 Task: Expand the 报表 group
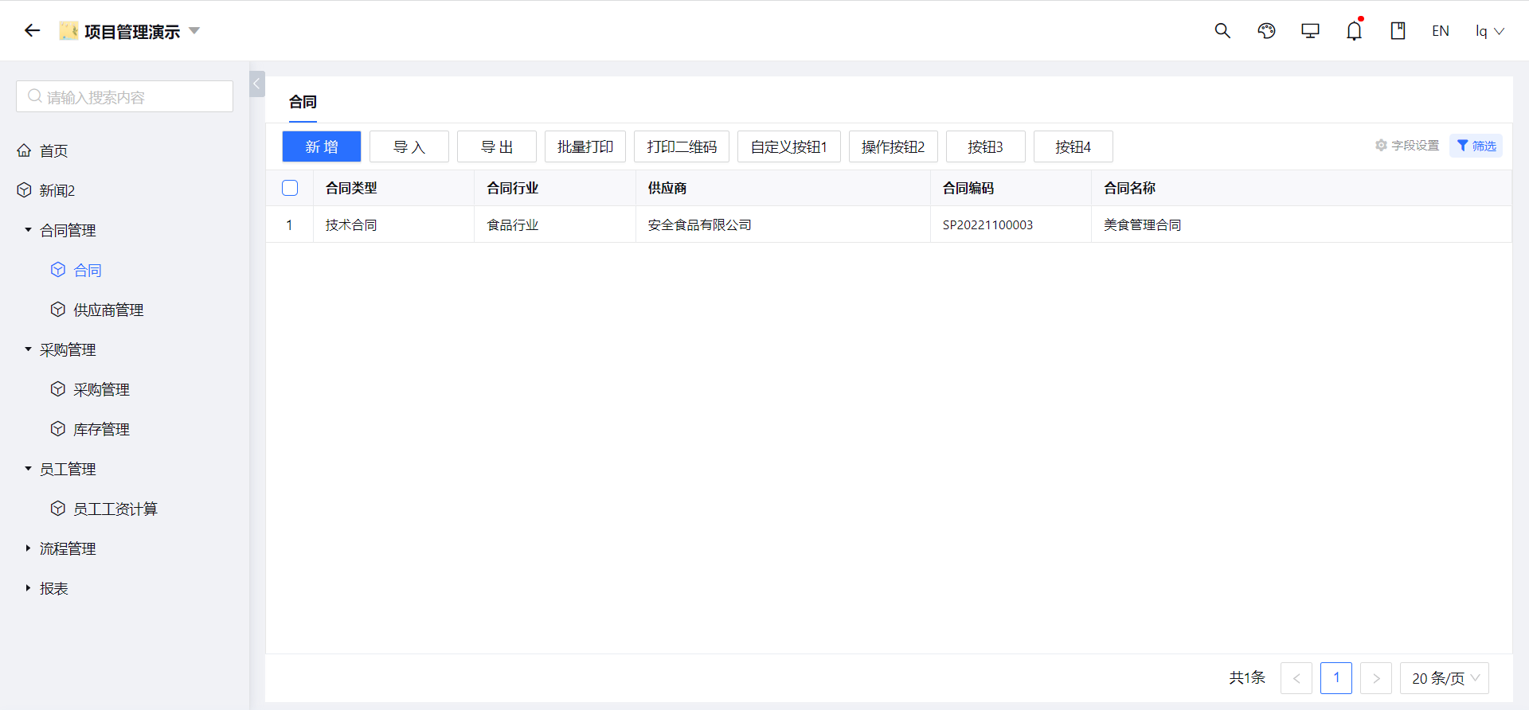28,588
